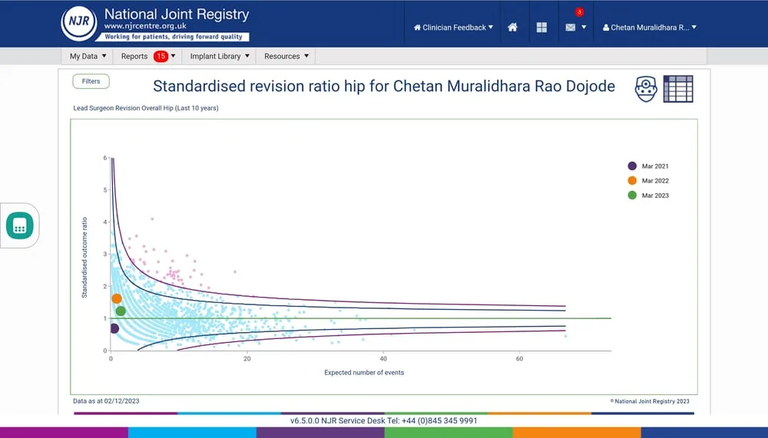
Task: Click the 'Standardised outcome ratio' axis label
Action: pyautogui.click(x=84, y=258)
